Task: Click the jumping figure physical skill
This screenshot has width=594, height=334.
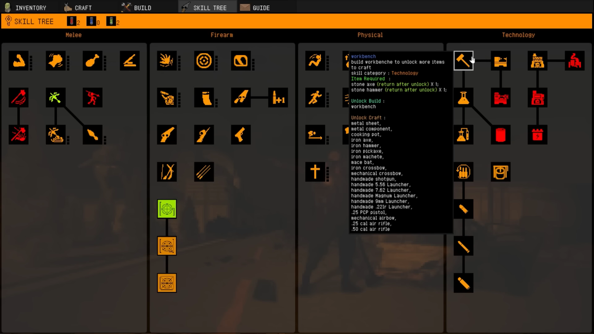Action: tap(315, 61)
